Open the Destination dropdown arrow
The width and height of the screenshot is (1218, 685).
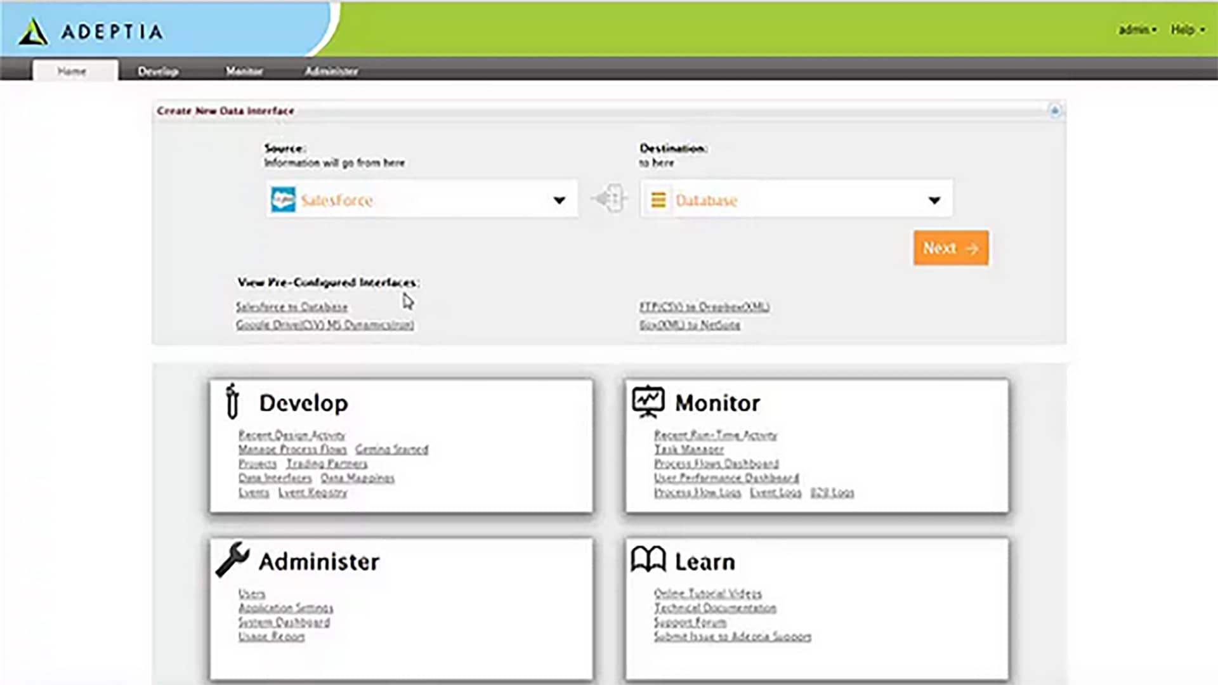point(934,200)
